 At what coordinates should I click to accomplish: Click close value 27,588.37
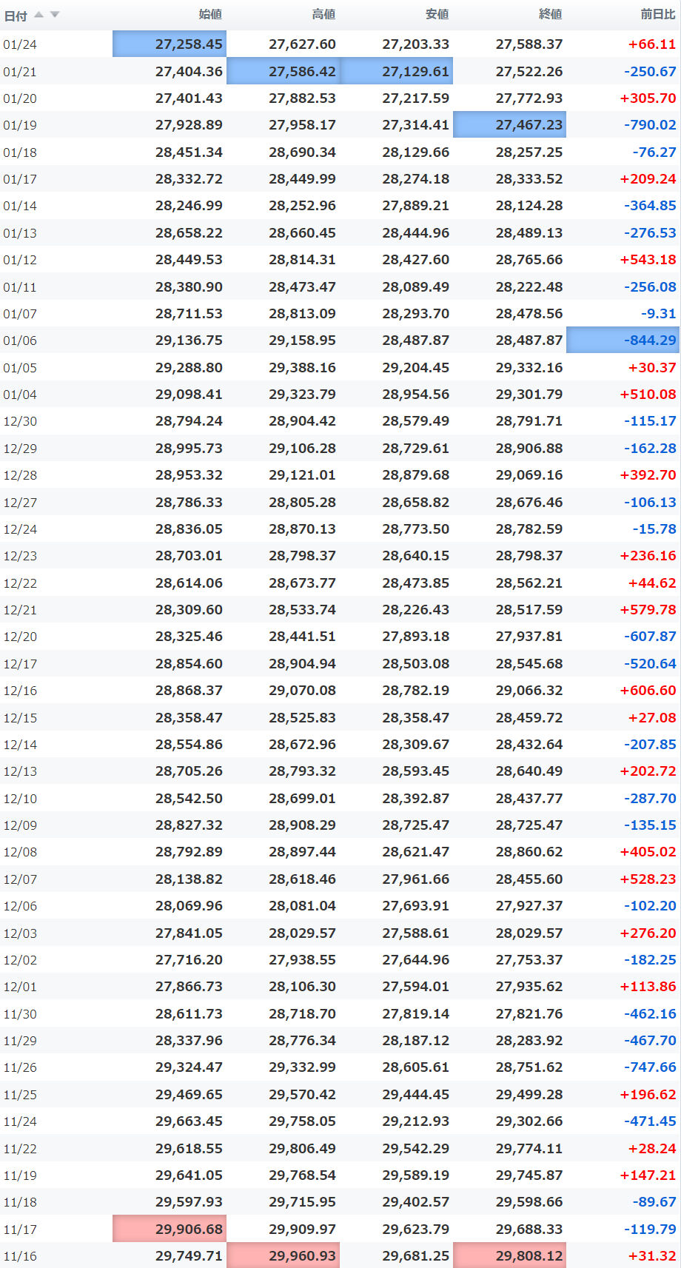tap(529, 44)
